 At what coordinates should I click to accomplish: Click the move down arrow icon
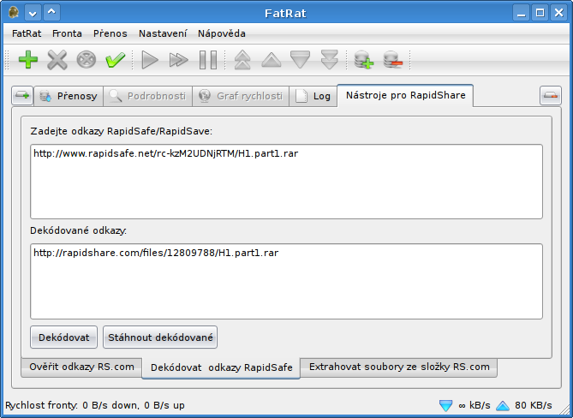[x=301, y=60]
